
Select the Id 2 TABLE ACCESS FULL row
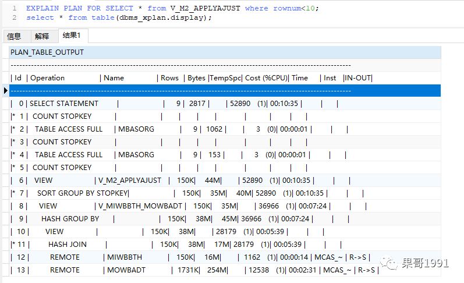tap(225, 129)
